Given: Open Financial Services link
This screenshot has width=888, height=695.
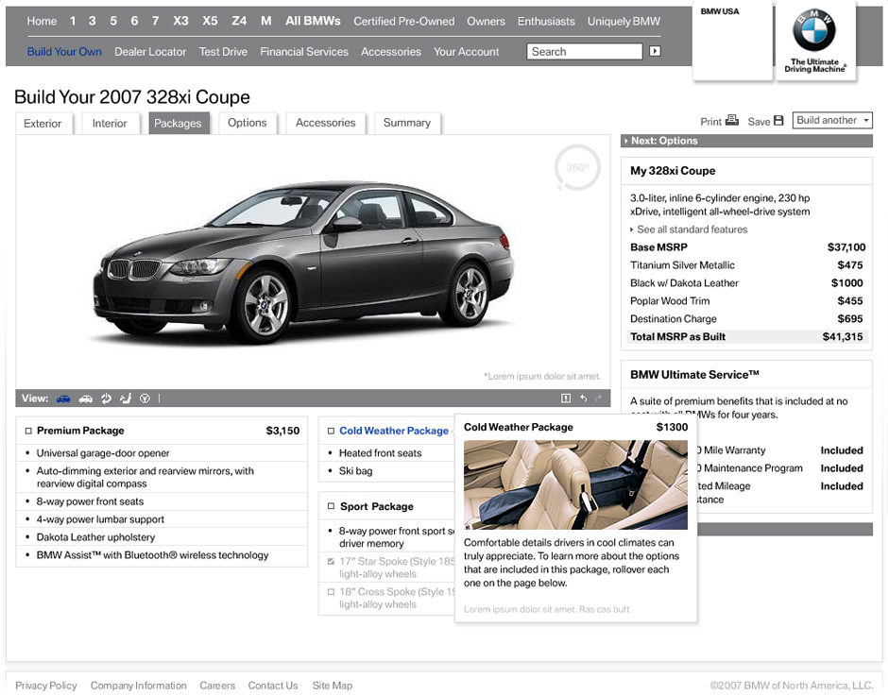Looking at the screenshot, I should coord(304,52).
